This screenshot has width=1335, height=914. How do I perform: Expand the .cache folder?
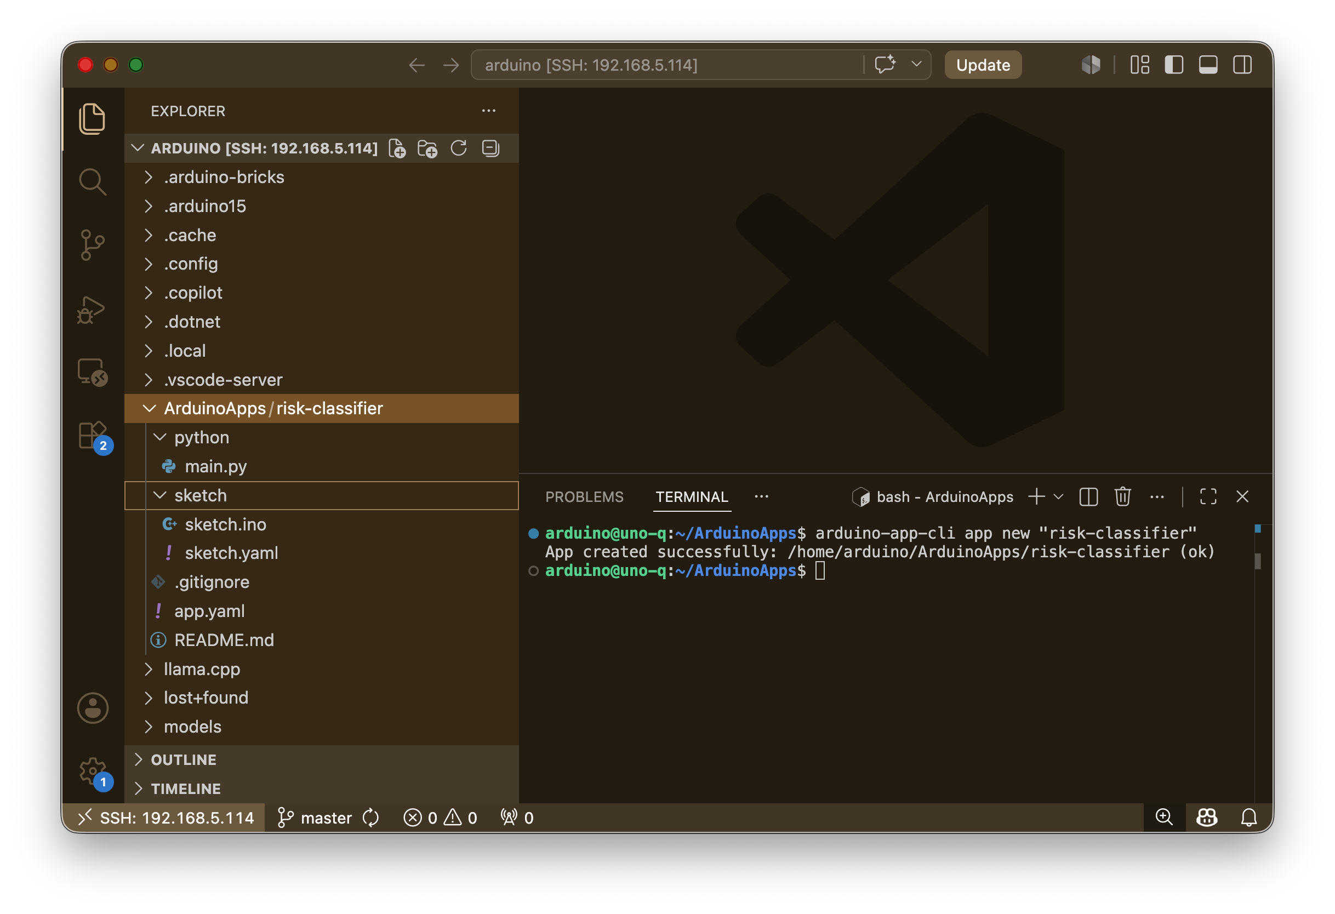(x=322, y=235)
